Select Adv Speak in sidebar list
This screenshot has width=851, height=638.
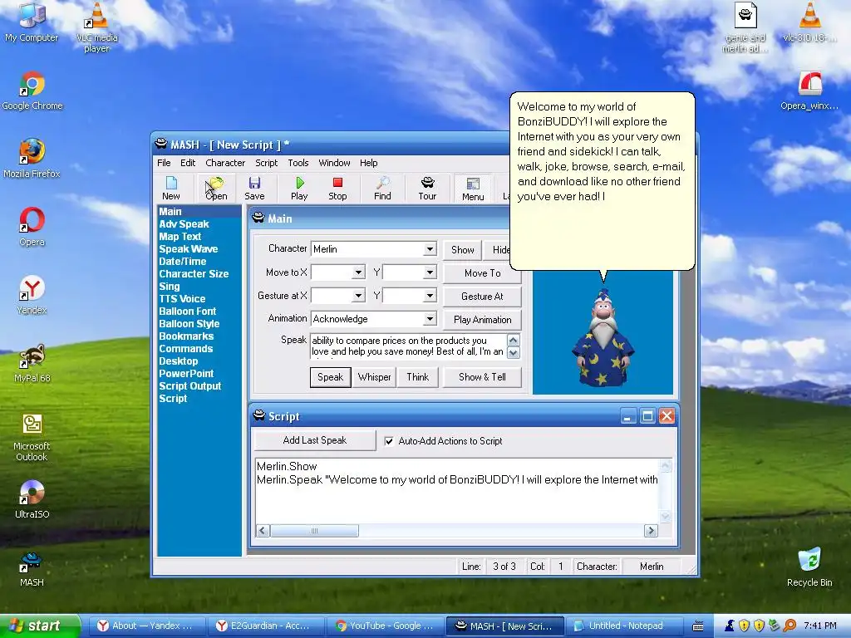pos(184,224)
